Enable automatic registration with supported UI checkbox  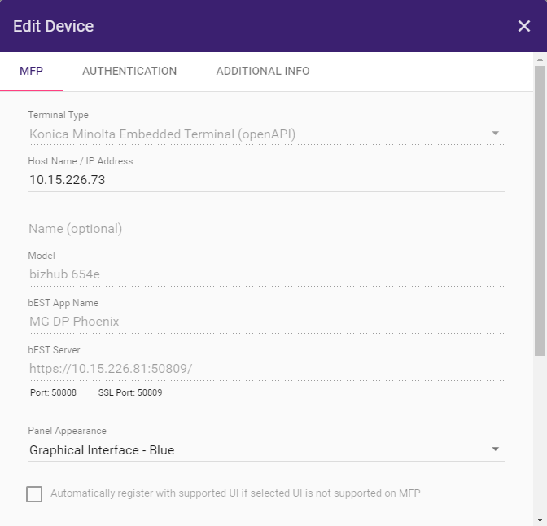click(x=34, y=494)
